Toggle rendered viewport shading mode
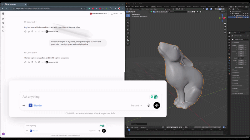The height and width of the screenshot is (140, 250). [x=224, y=9]
